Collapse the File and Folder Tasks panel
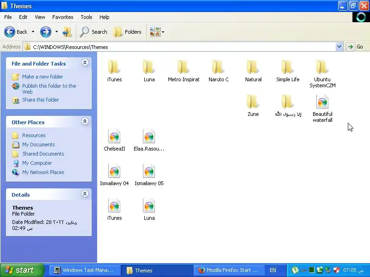 pyautogui.click(x=85, y=63)
